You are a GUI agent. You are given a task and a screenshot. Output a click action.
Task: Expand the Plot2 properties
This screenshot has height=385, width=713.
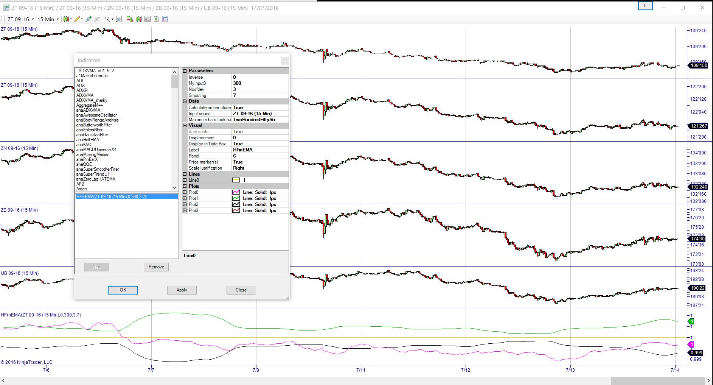tap(185, 204)
